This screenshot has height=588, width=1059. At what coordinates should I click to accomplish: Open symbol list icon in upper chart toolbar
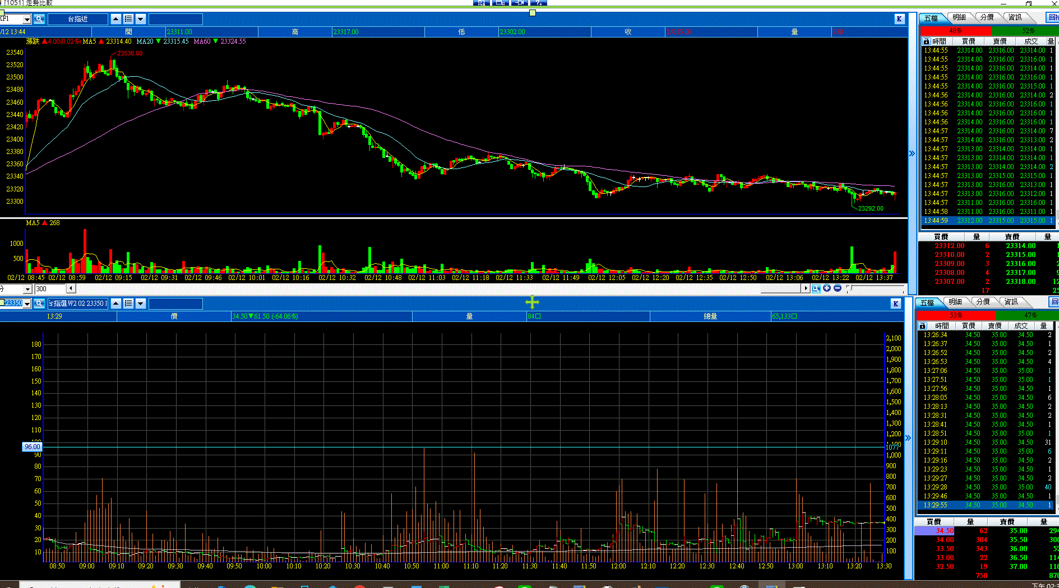click(128, 19)
